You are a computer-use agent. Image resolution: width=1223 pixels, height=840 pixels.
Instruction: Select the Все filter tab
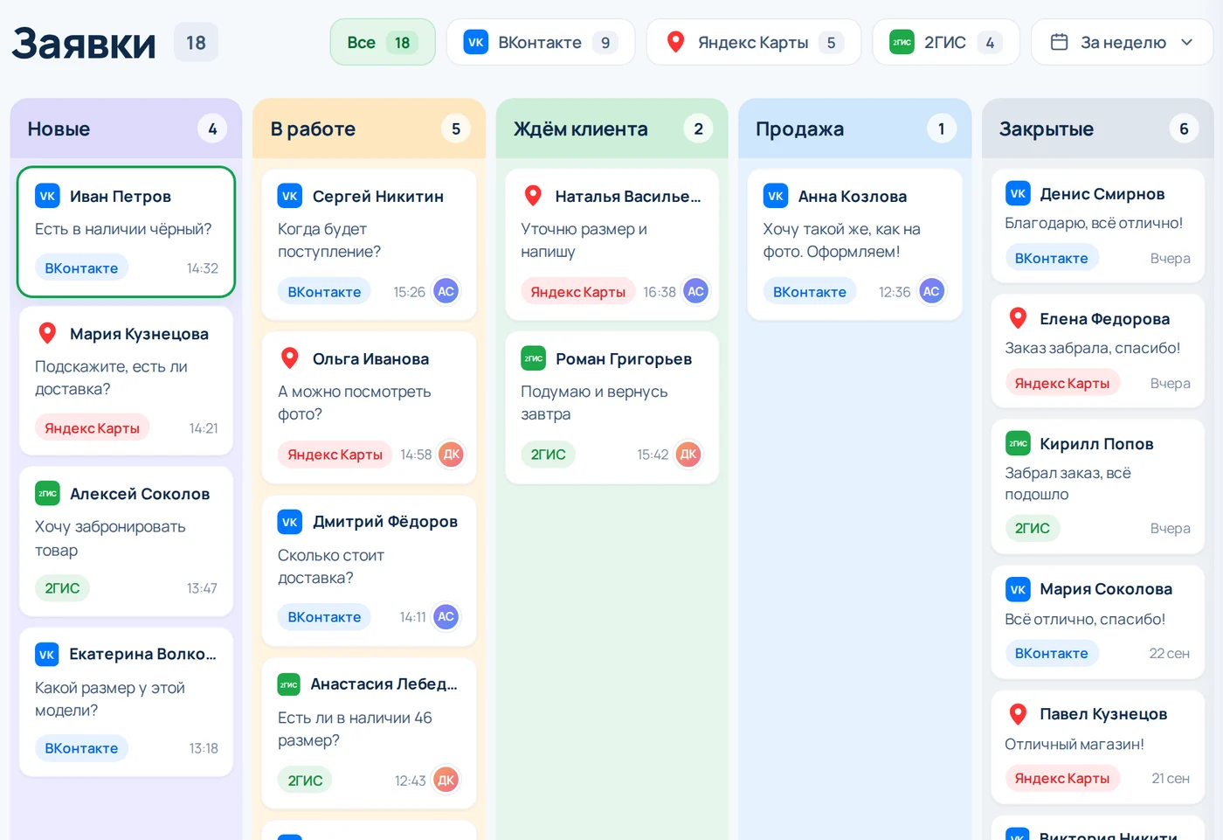[x=383, y=42]
